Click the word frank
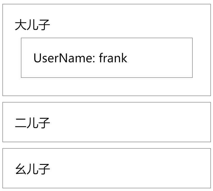 tap(113, 58)
